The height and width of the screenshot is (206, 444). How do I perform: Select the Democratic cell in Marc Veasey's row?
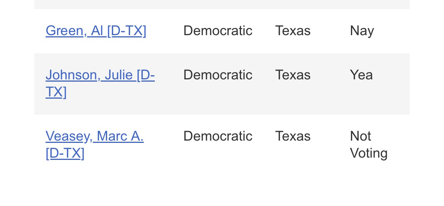pyautogui.click(x=217, y=136)
